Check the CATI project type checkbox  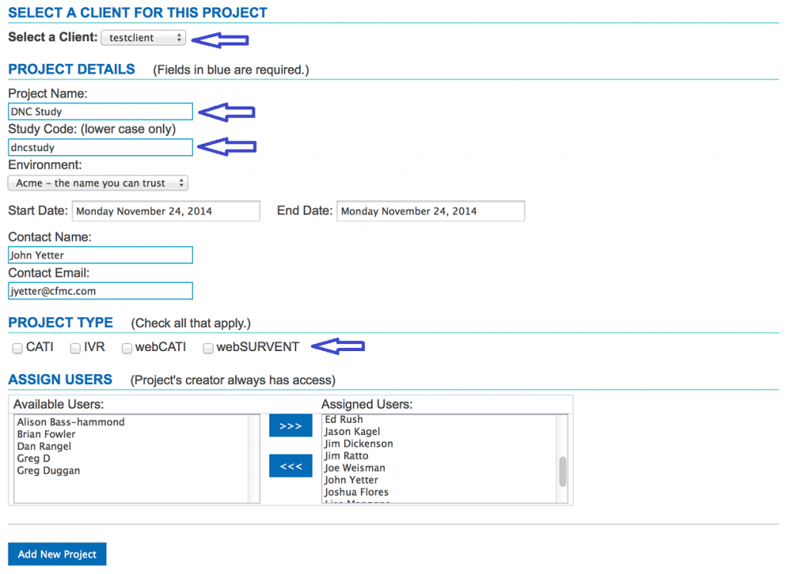coord(18,349)
